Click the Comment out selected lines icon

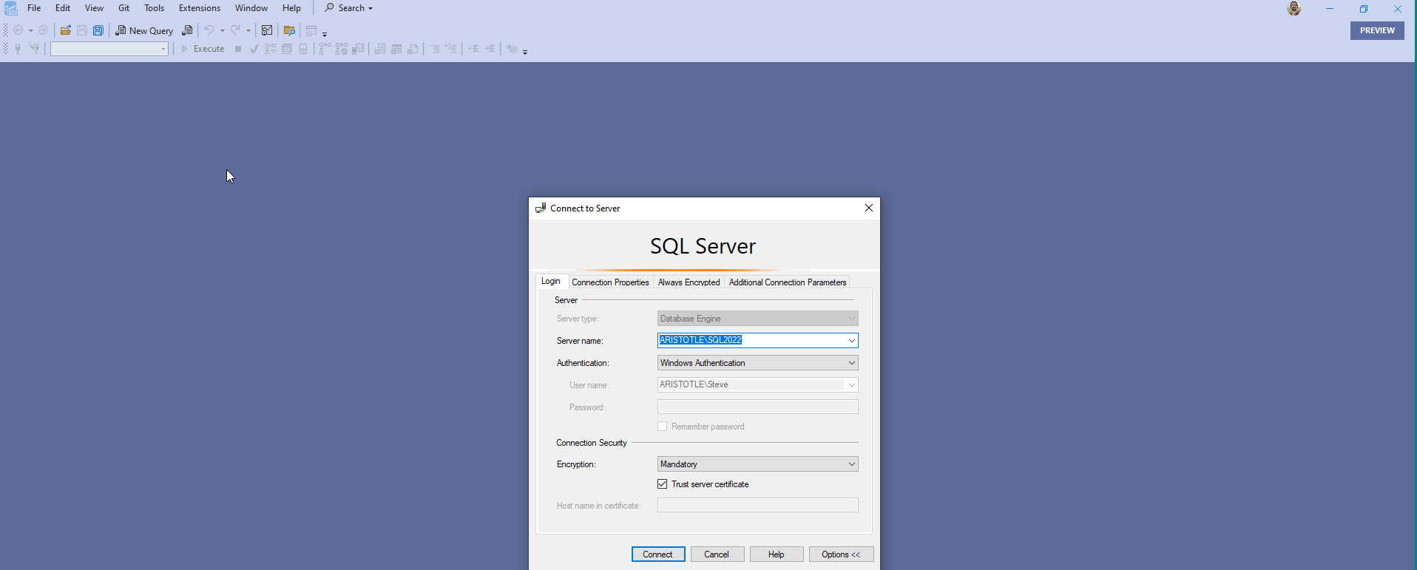(x=435, y=49)
